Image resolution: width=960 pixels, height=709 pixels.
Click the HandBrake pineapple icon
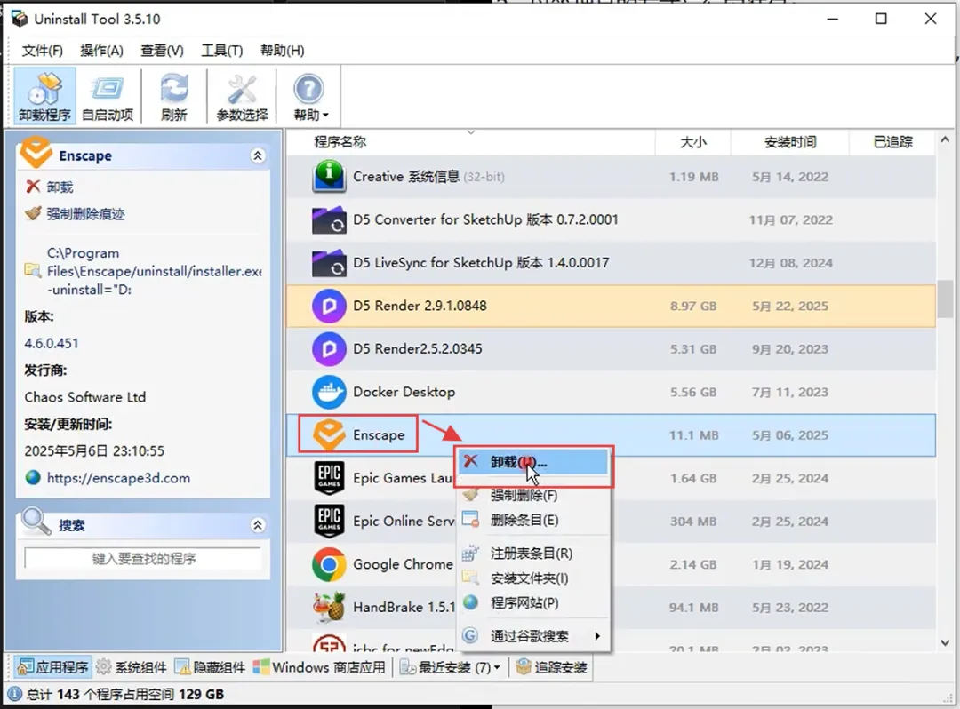329,607
